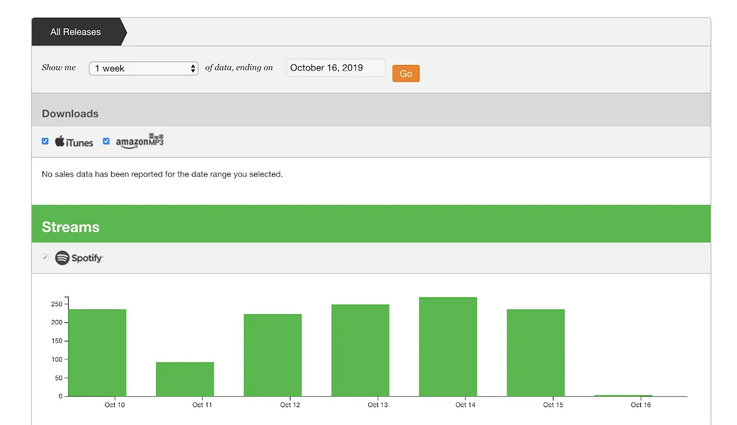Click the "No sales data" message text
This screenshot has width=737, height=425.
click(161, 174)
